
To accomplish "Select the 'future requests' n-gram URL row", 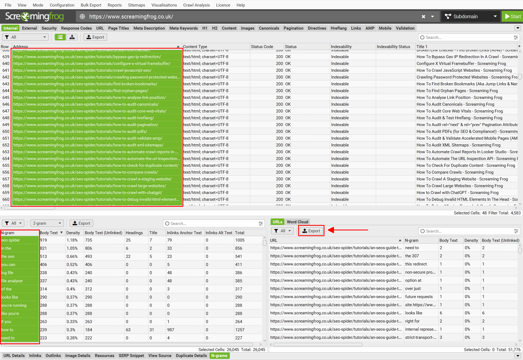I will point(394,297).
